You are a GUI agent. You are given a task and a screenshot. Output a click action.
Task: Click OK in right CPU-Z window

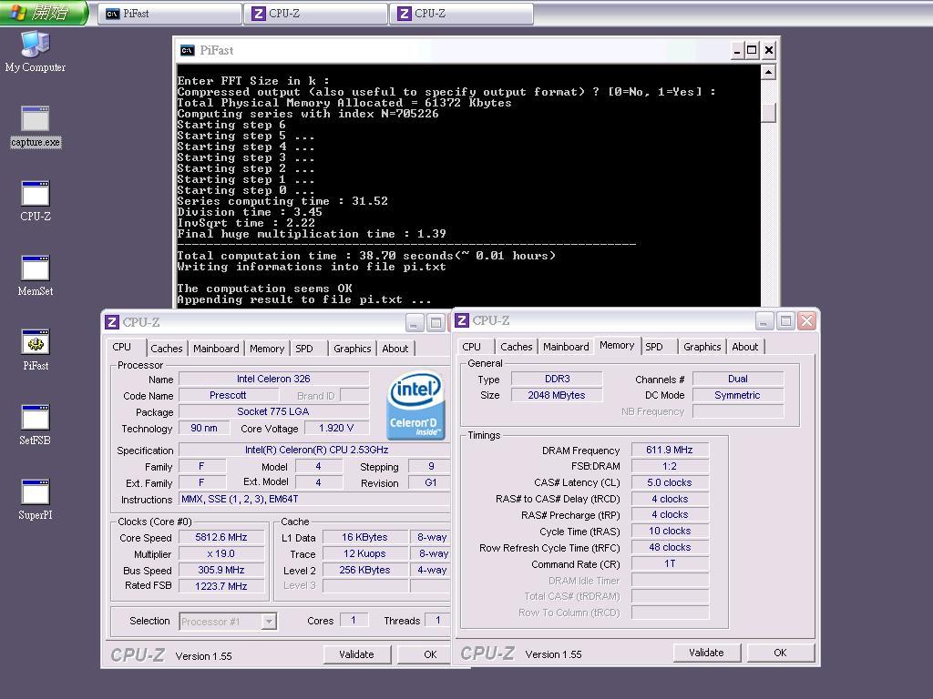coord(780,653)
